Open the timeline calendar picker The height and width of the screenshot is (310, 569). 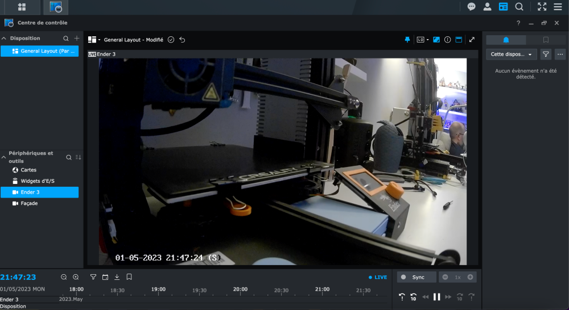105,277
